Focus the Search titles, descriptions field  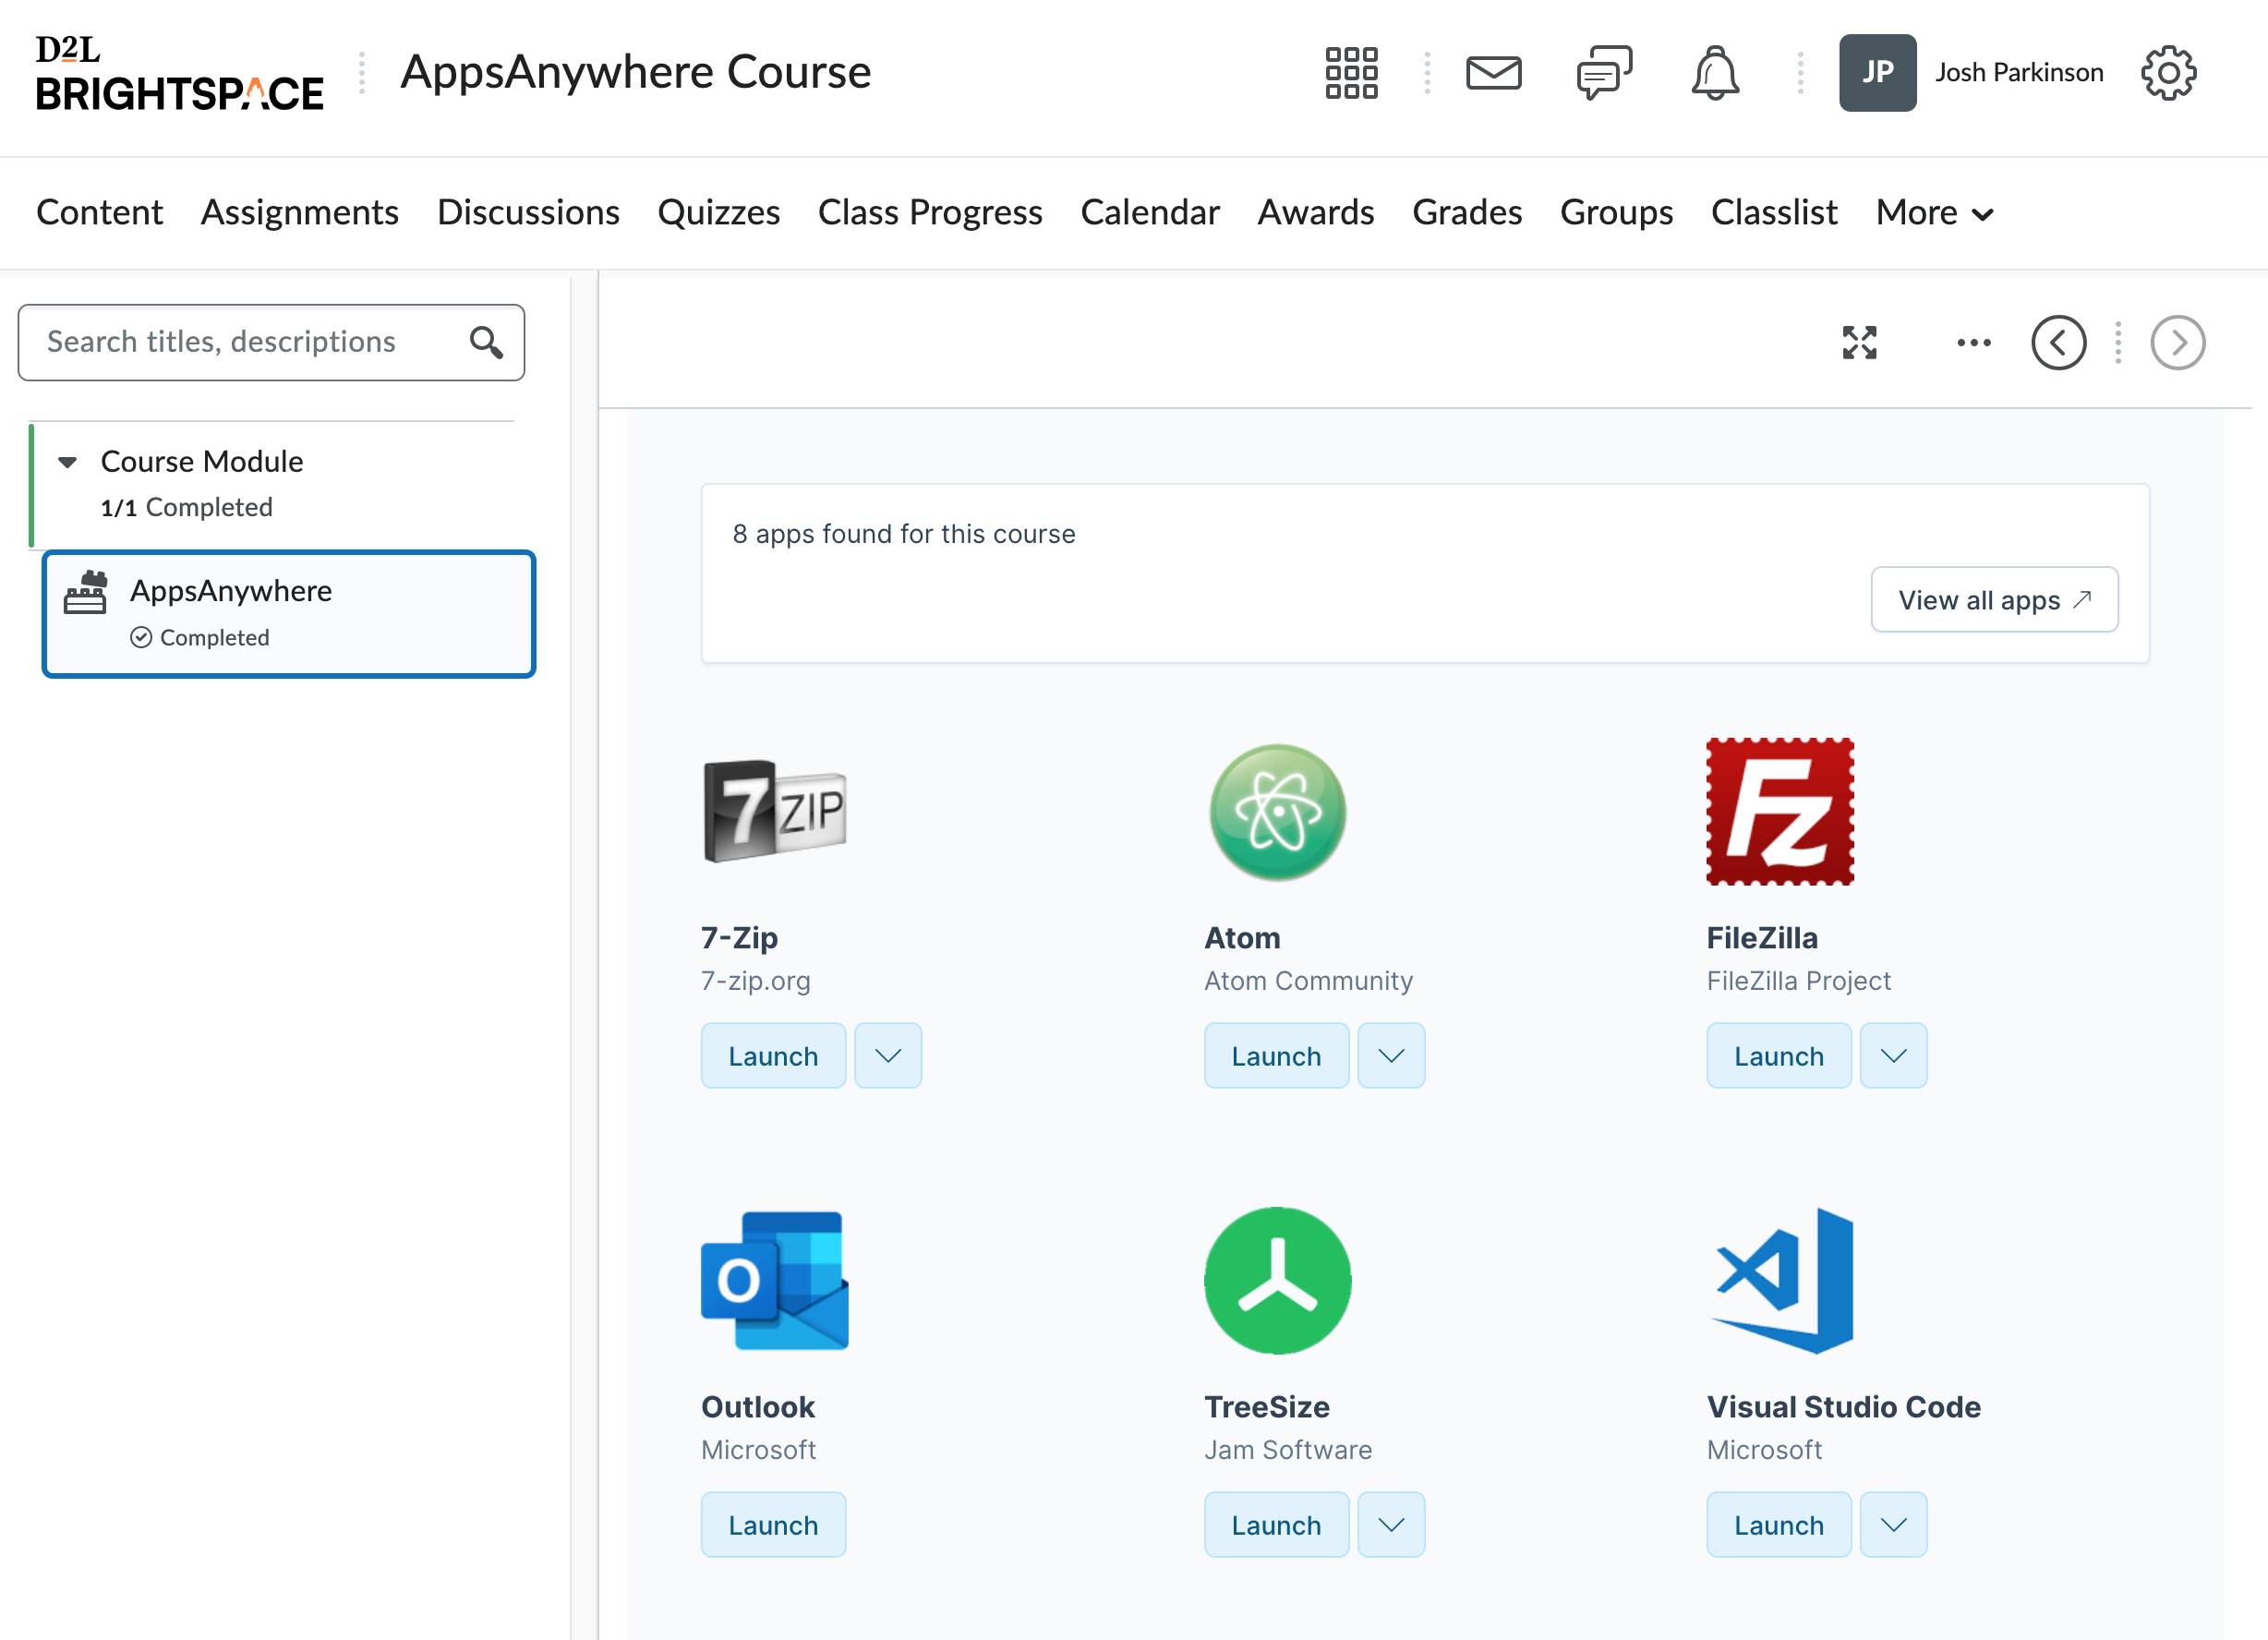click(271, 343)
